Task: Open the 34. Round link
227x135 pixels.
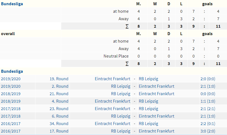Action: pyautogui.click(x=59, y=124)
